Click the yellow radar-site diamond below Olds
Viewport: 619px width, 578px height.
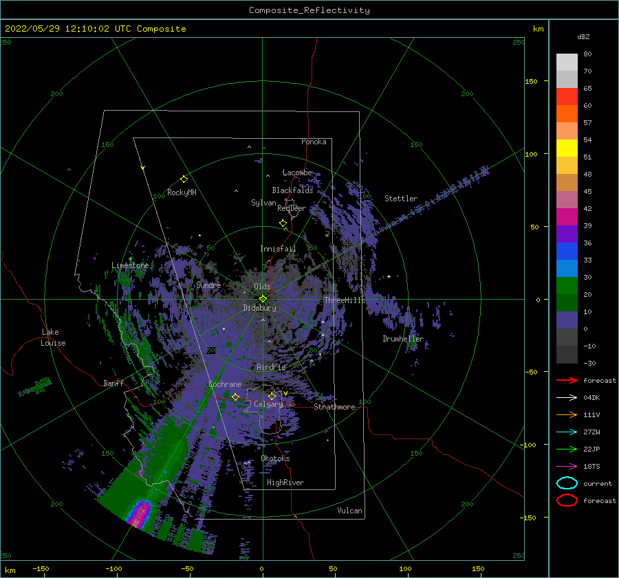point(263,299)
